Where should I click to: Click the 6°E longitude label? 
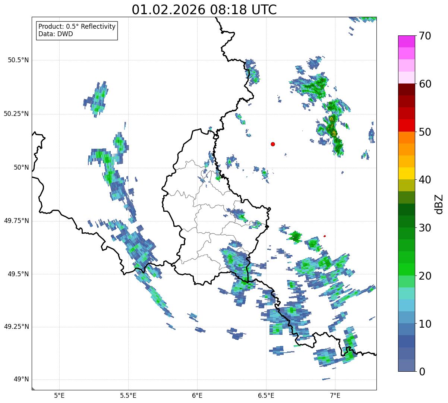click(x=197, y=395)
